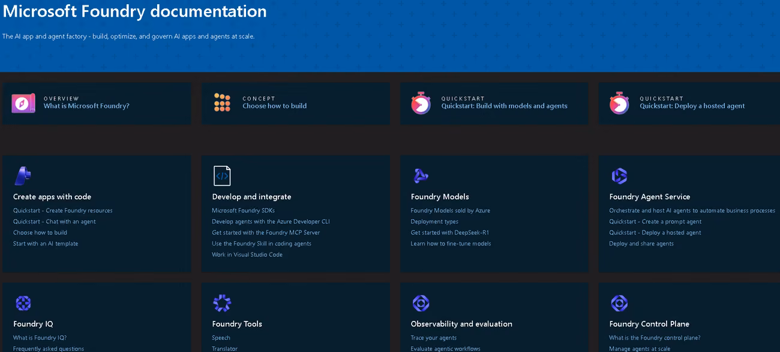Image resolution: width=780 pixels, height=352 pixels.
Task: Open Evaluate agentic workflows link
Action: [x=445, y=348]
